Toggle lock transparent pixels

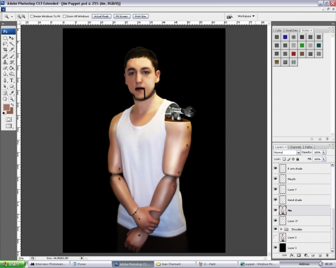[x=284, y=159]
